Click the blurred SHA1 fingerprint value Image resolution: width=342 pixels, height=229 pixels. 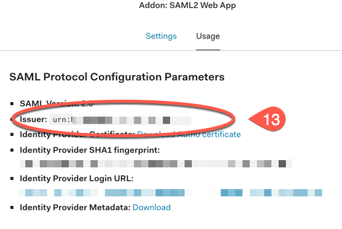coord(156,164)
